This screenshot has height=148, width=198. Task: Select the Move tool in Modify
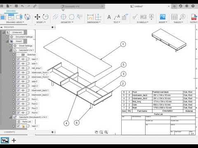pos(38,17)
